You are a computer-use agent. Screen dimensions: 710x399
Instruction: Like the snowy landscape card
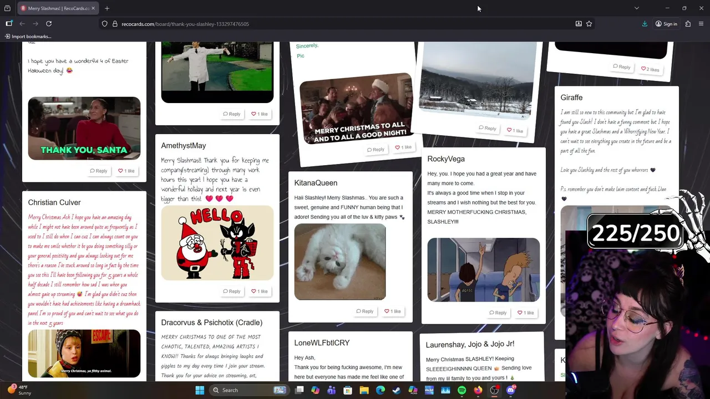point(515,130)
